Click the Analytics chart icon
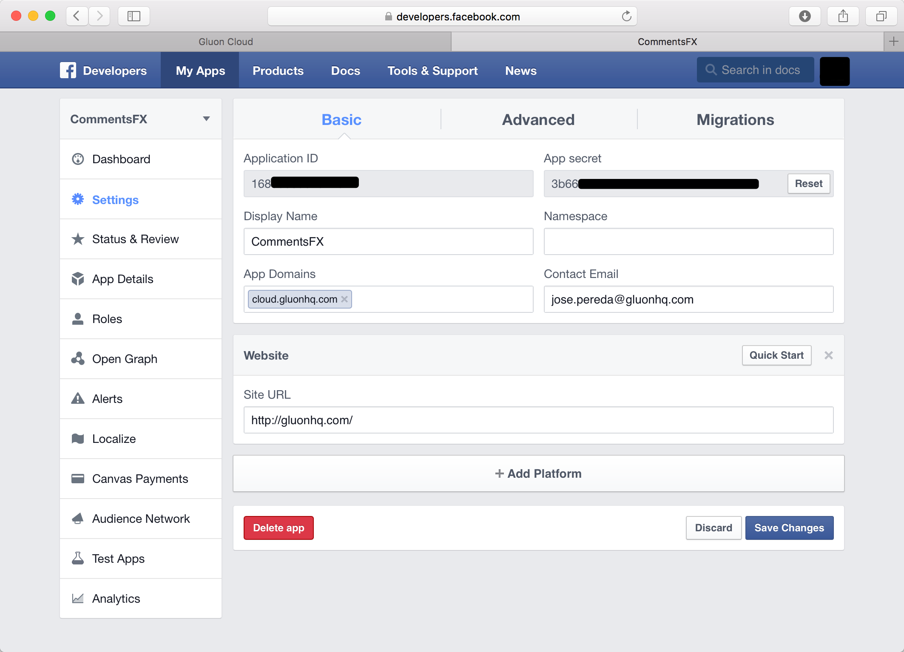 [78, 598]
